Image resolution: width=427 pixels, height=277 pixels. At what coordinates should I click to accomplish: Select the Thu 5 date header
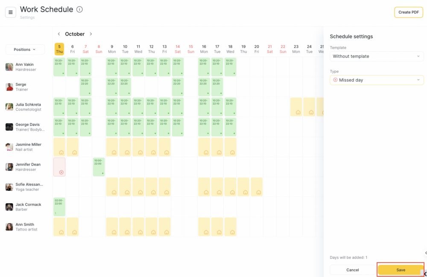(x=59, y=49)
